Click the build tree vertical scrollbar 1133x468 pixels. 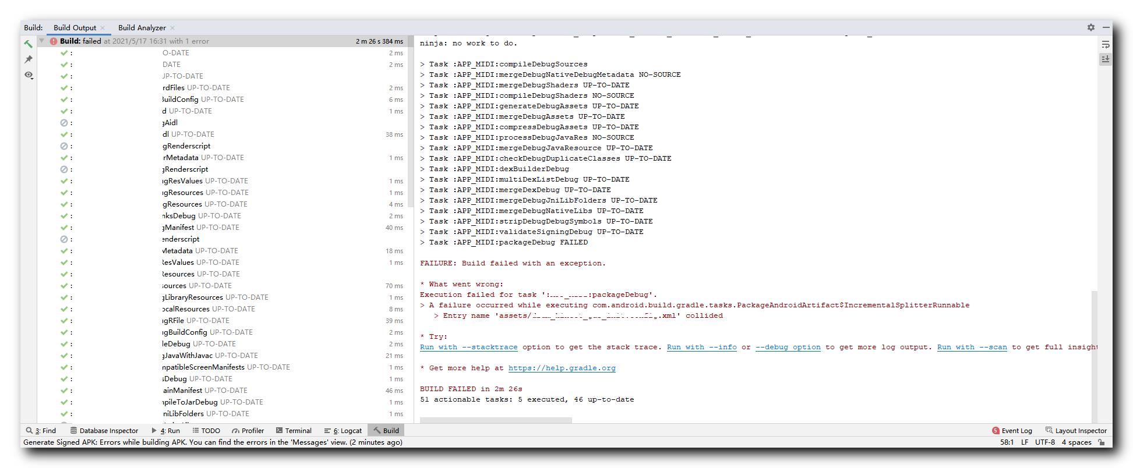[x=411, y=120]
